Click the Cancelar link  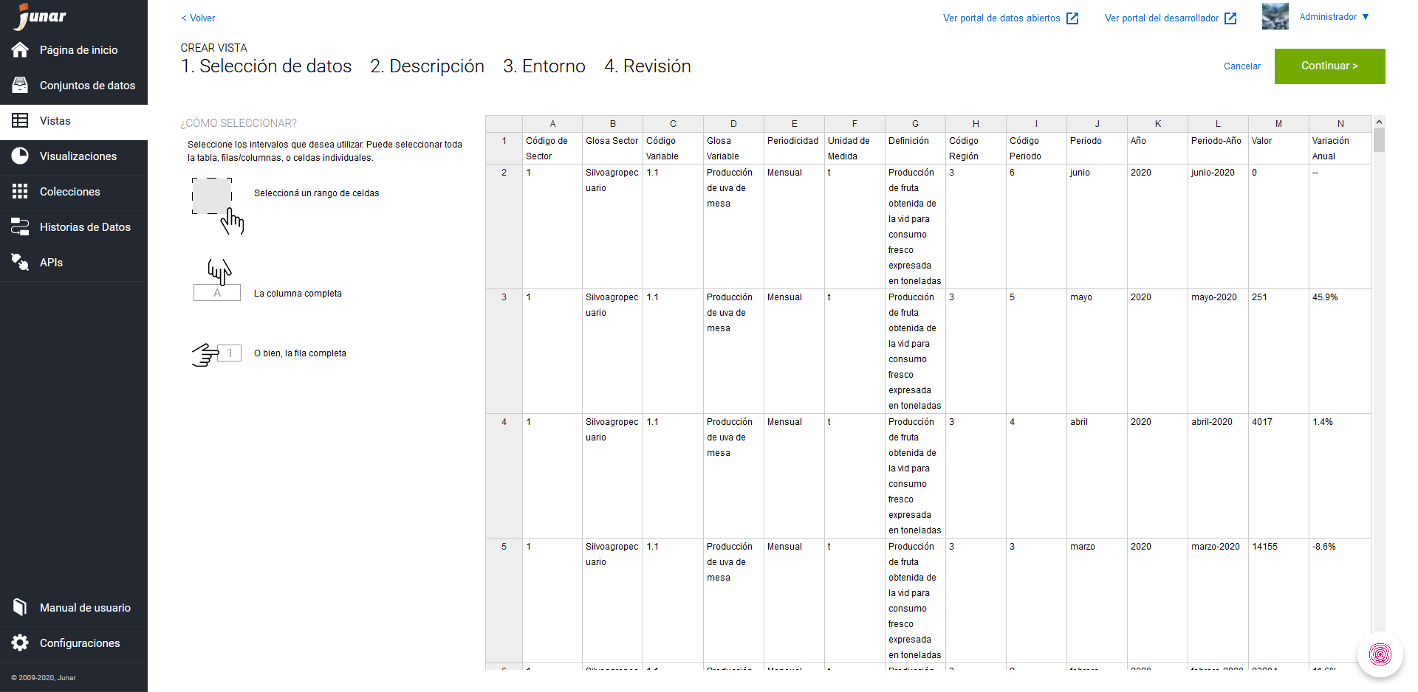(x=1241, y=66)
